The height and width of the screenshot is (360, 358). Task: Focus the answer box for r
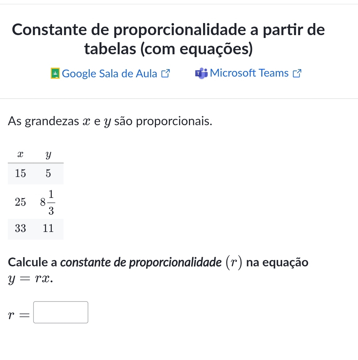(61, 312)
